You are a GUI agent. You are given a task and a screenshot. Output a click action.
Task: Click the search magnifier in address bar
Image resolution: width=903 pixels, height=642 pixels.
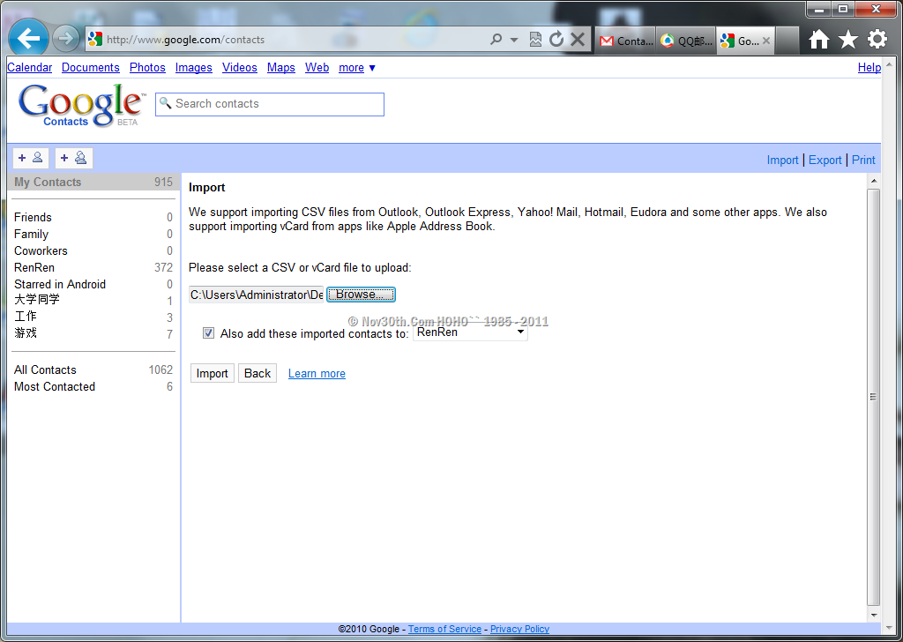pyautogui.click(x=496, y=39)
